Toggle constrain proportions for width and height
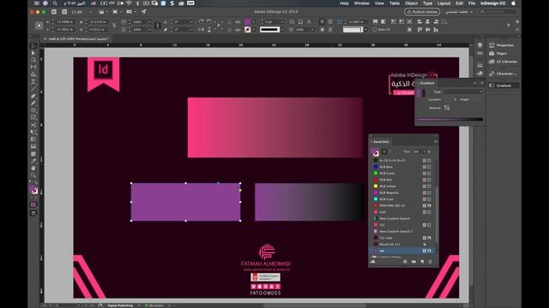Image resolution: width=549 pixels, height=308 pixels. pos(114,26)
